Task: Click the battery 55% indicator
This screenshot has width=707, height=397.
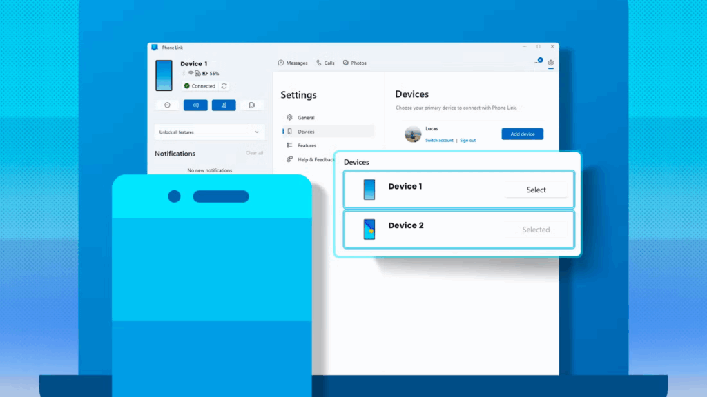Action: (x=211, y=73)
